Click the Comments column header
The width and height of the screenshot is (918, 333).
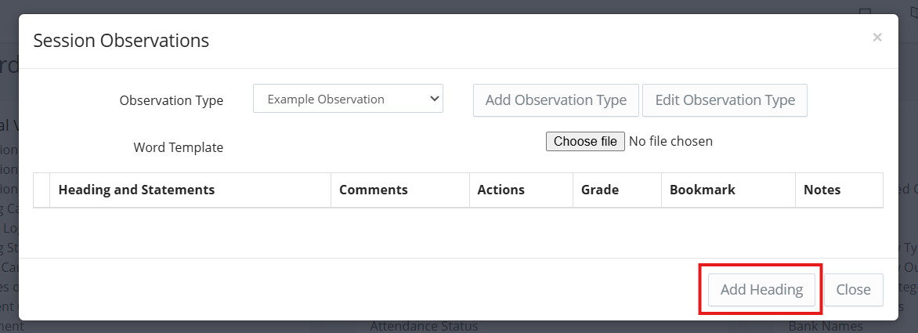(x=373, y=190)
